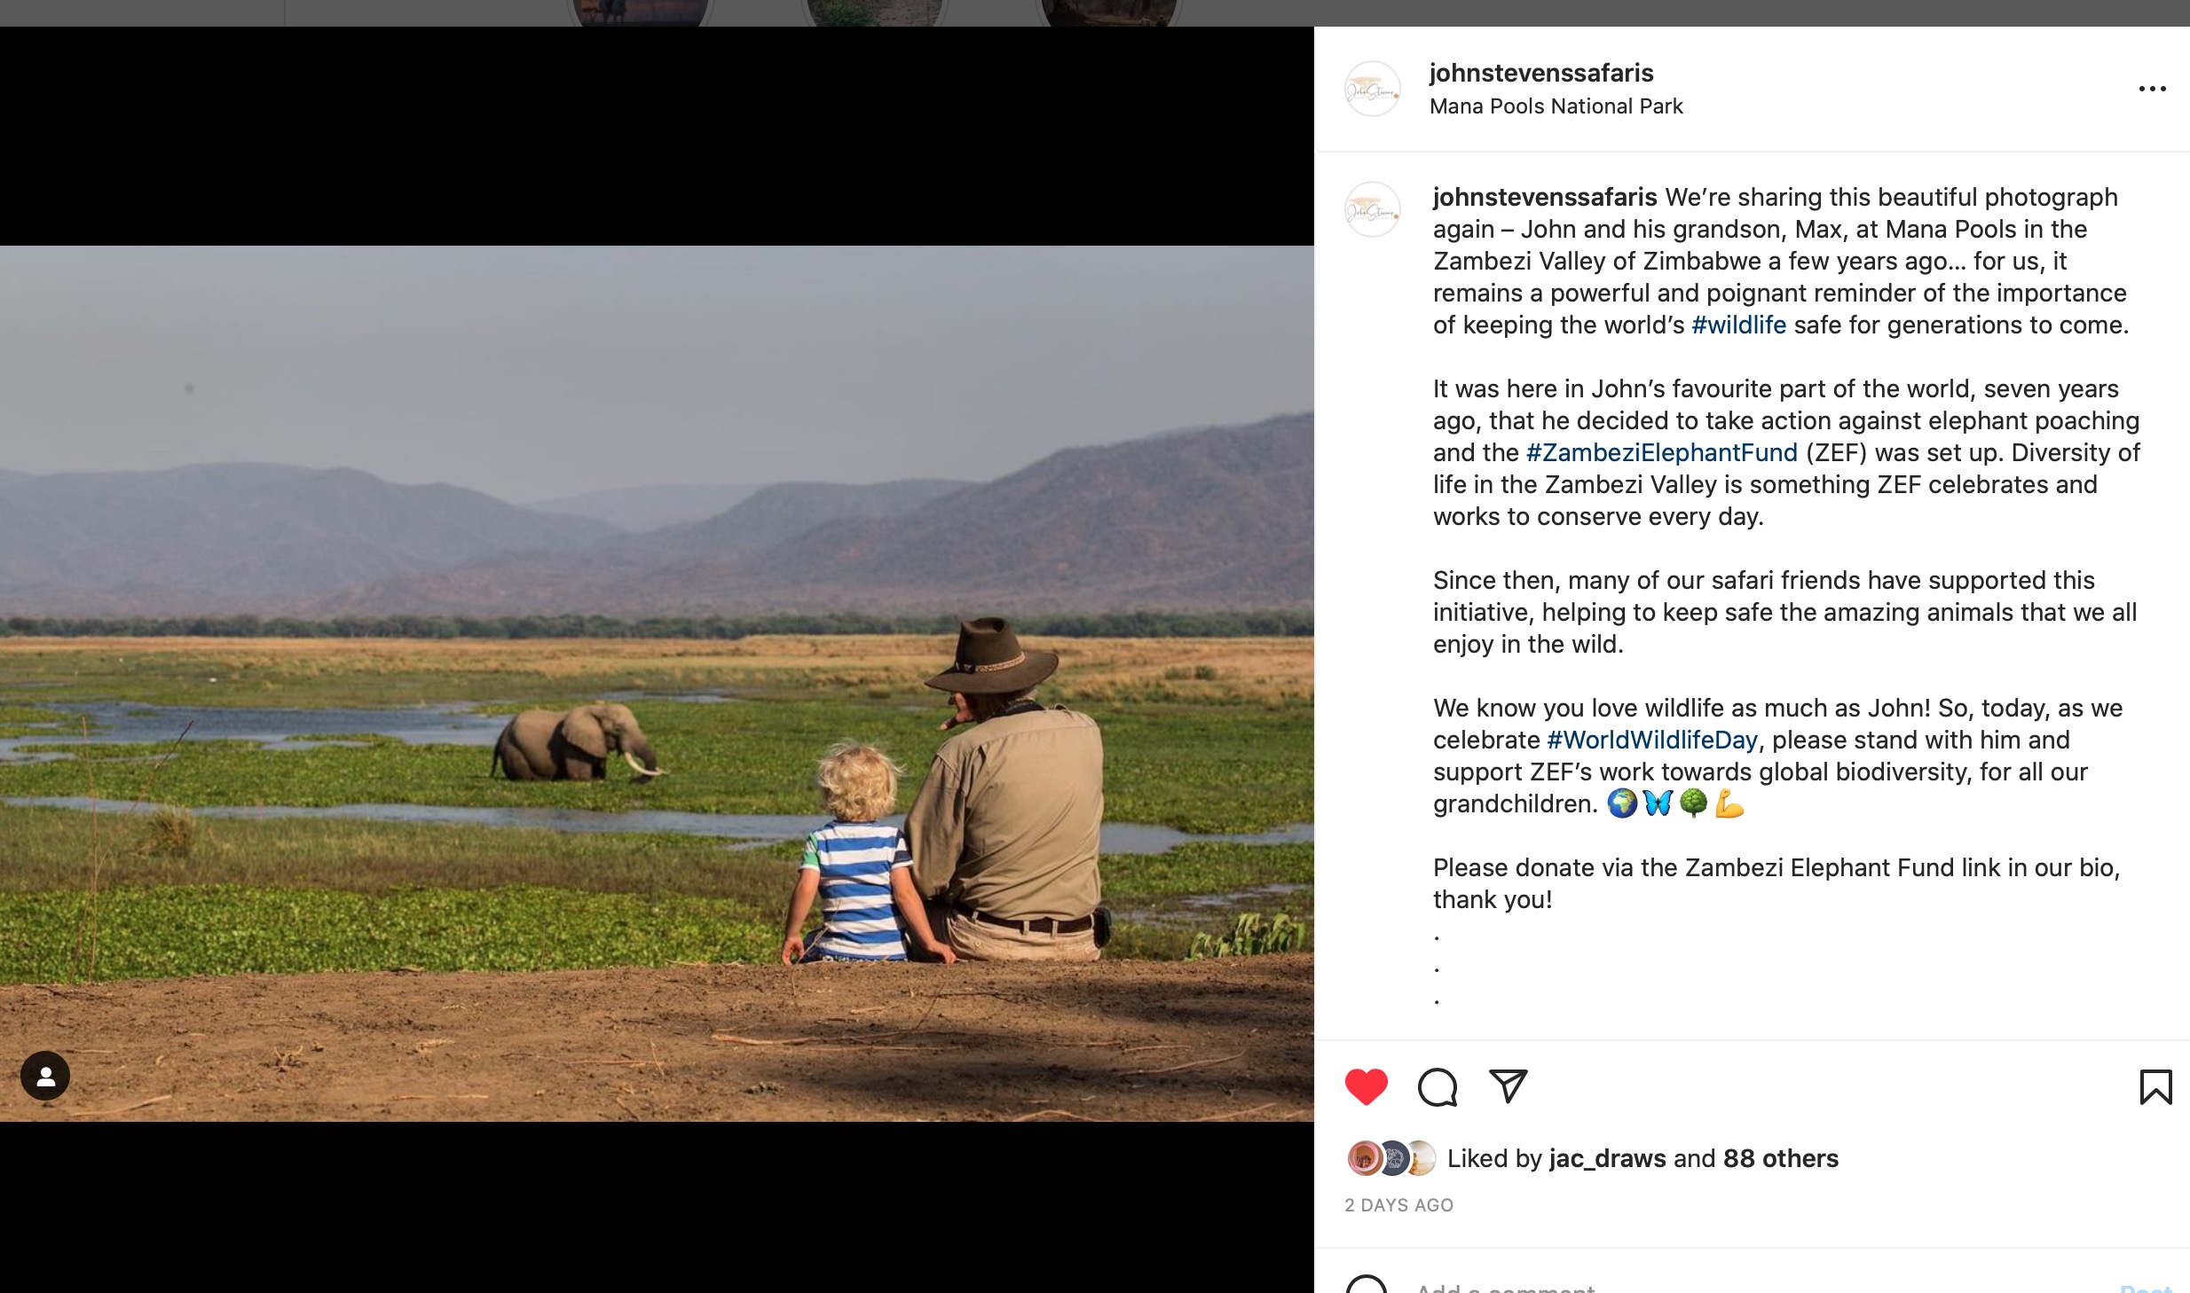
Task: Open the #WorldWildlifeDay hashtag
Action: 1647,740
